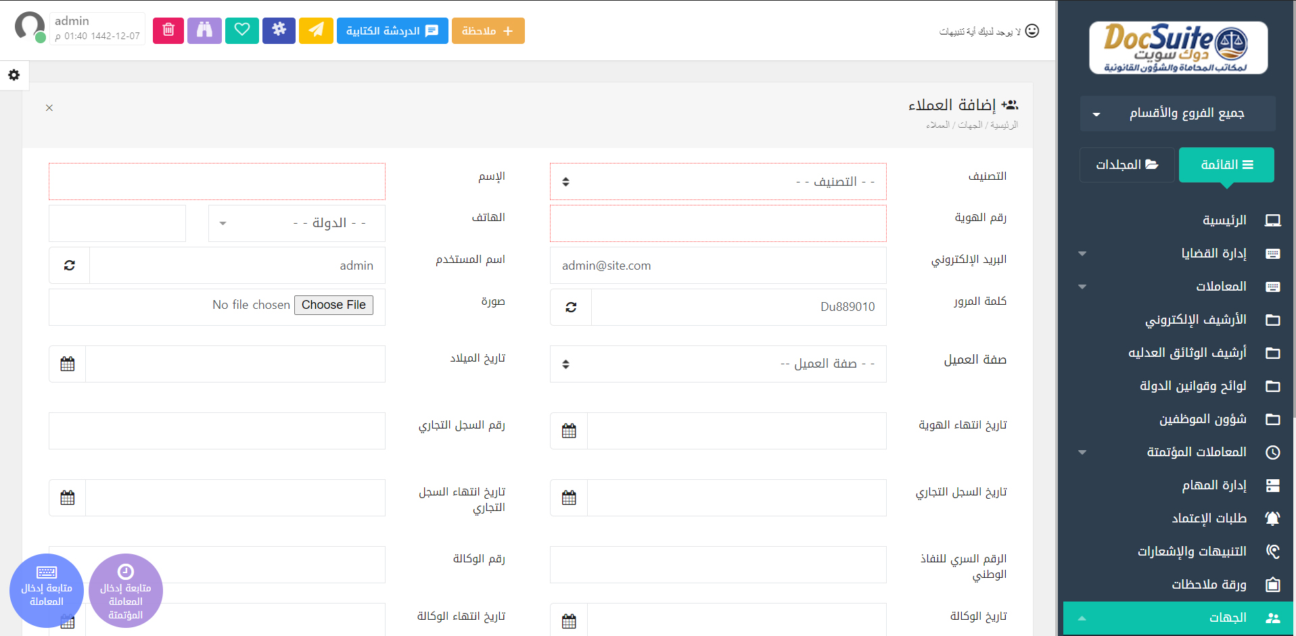Click the red trash icon in top toolbar
1296x636 pixels.
click(168, 30)
